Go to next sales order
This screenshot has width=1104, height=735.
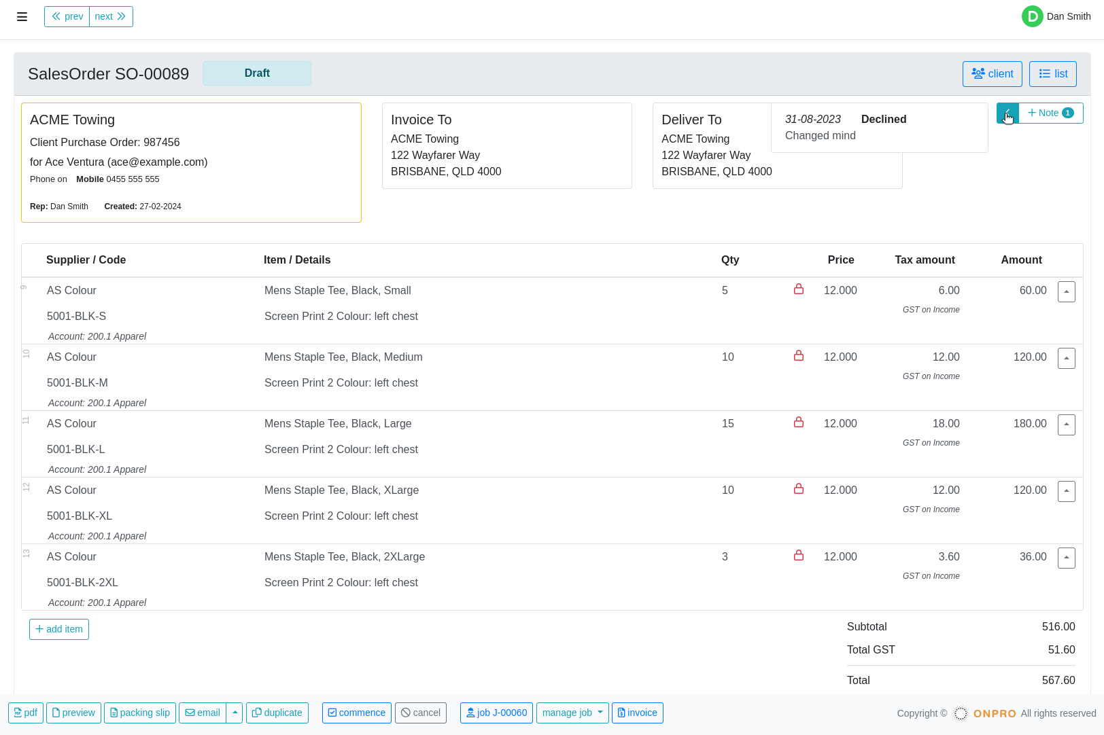point(111,16)
